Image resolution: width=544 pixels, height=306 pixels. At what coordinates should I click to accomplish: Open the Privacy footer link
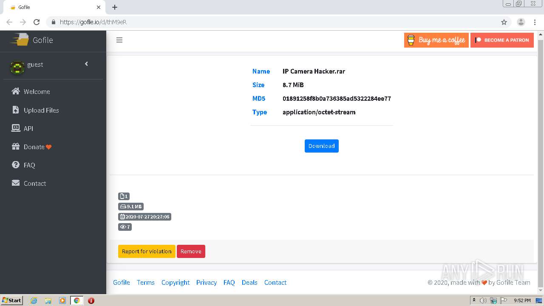click(x=207, y=282)
